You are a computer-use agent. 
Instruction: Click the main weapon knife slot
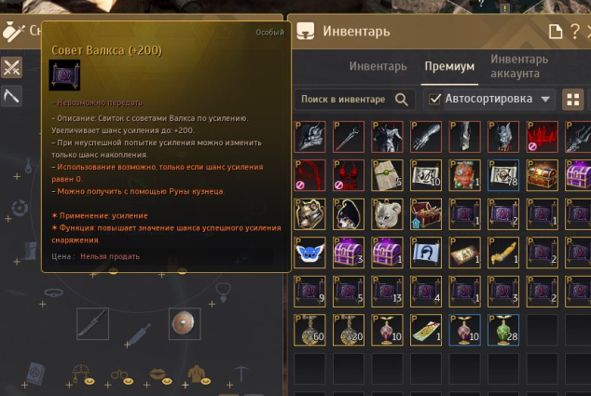(92, 323)
